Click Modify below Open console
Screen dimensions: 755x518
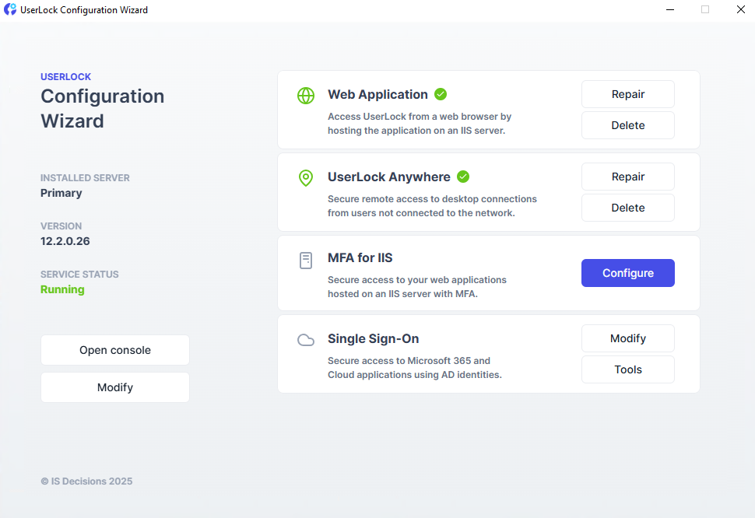pyautogui.click(x=115, y=387)
